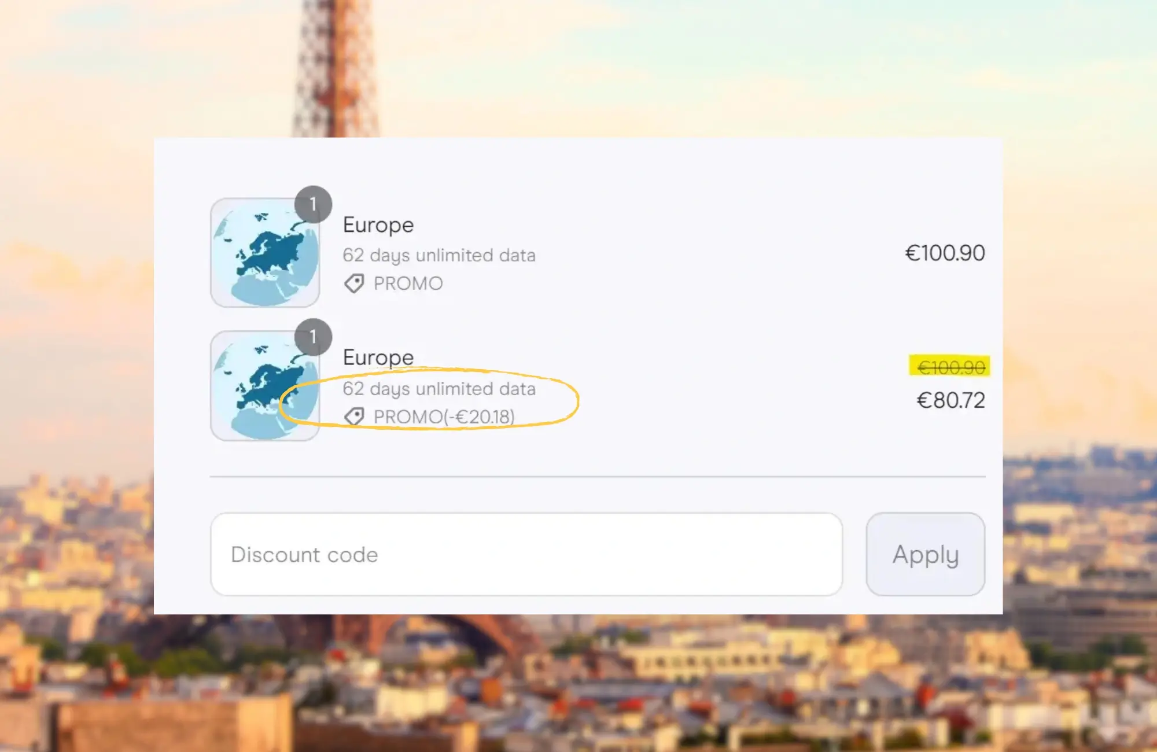Click the €100.90 price of first item
The width and height of the screenshot is (1157, 752).
[945, 253]
